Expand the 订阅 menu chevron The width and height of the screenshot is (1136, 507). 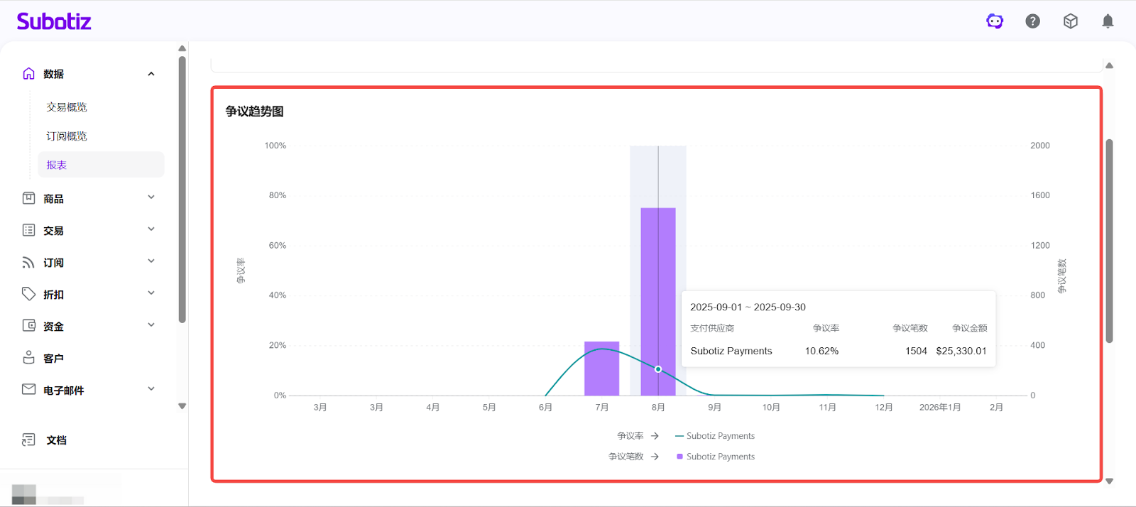coord(151,261)
